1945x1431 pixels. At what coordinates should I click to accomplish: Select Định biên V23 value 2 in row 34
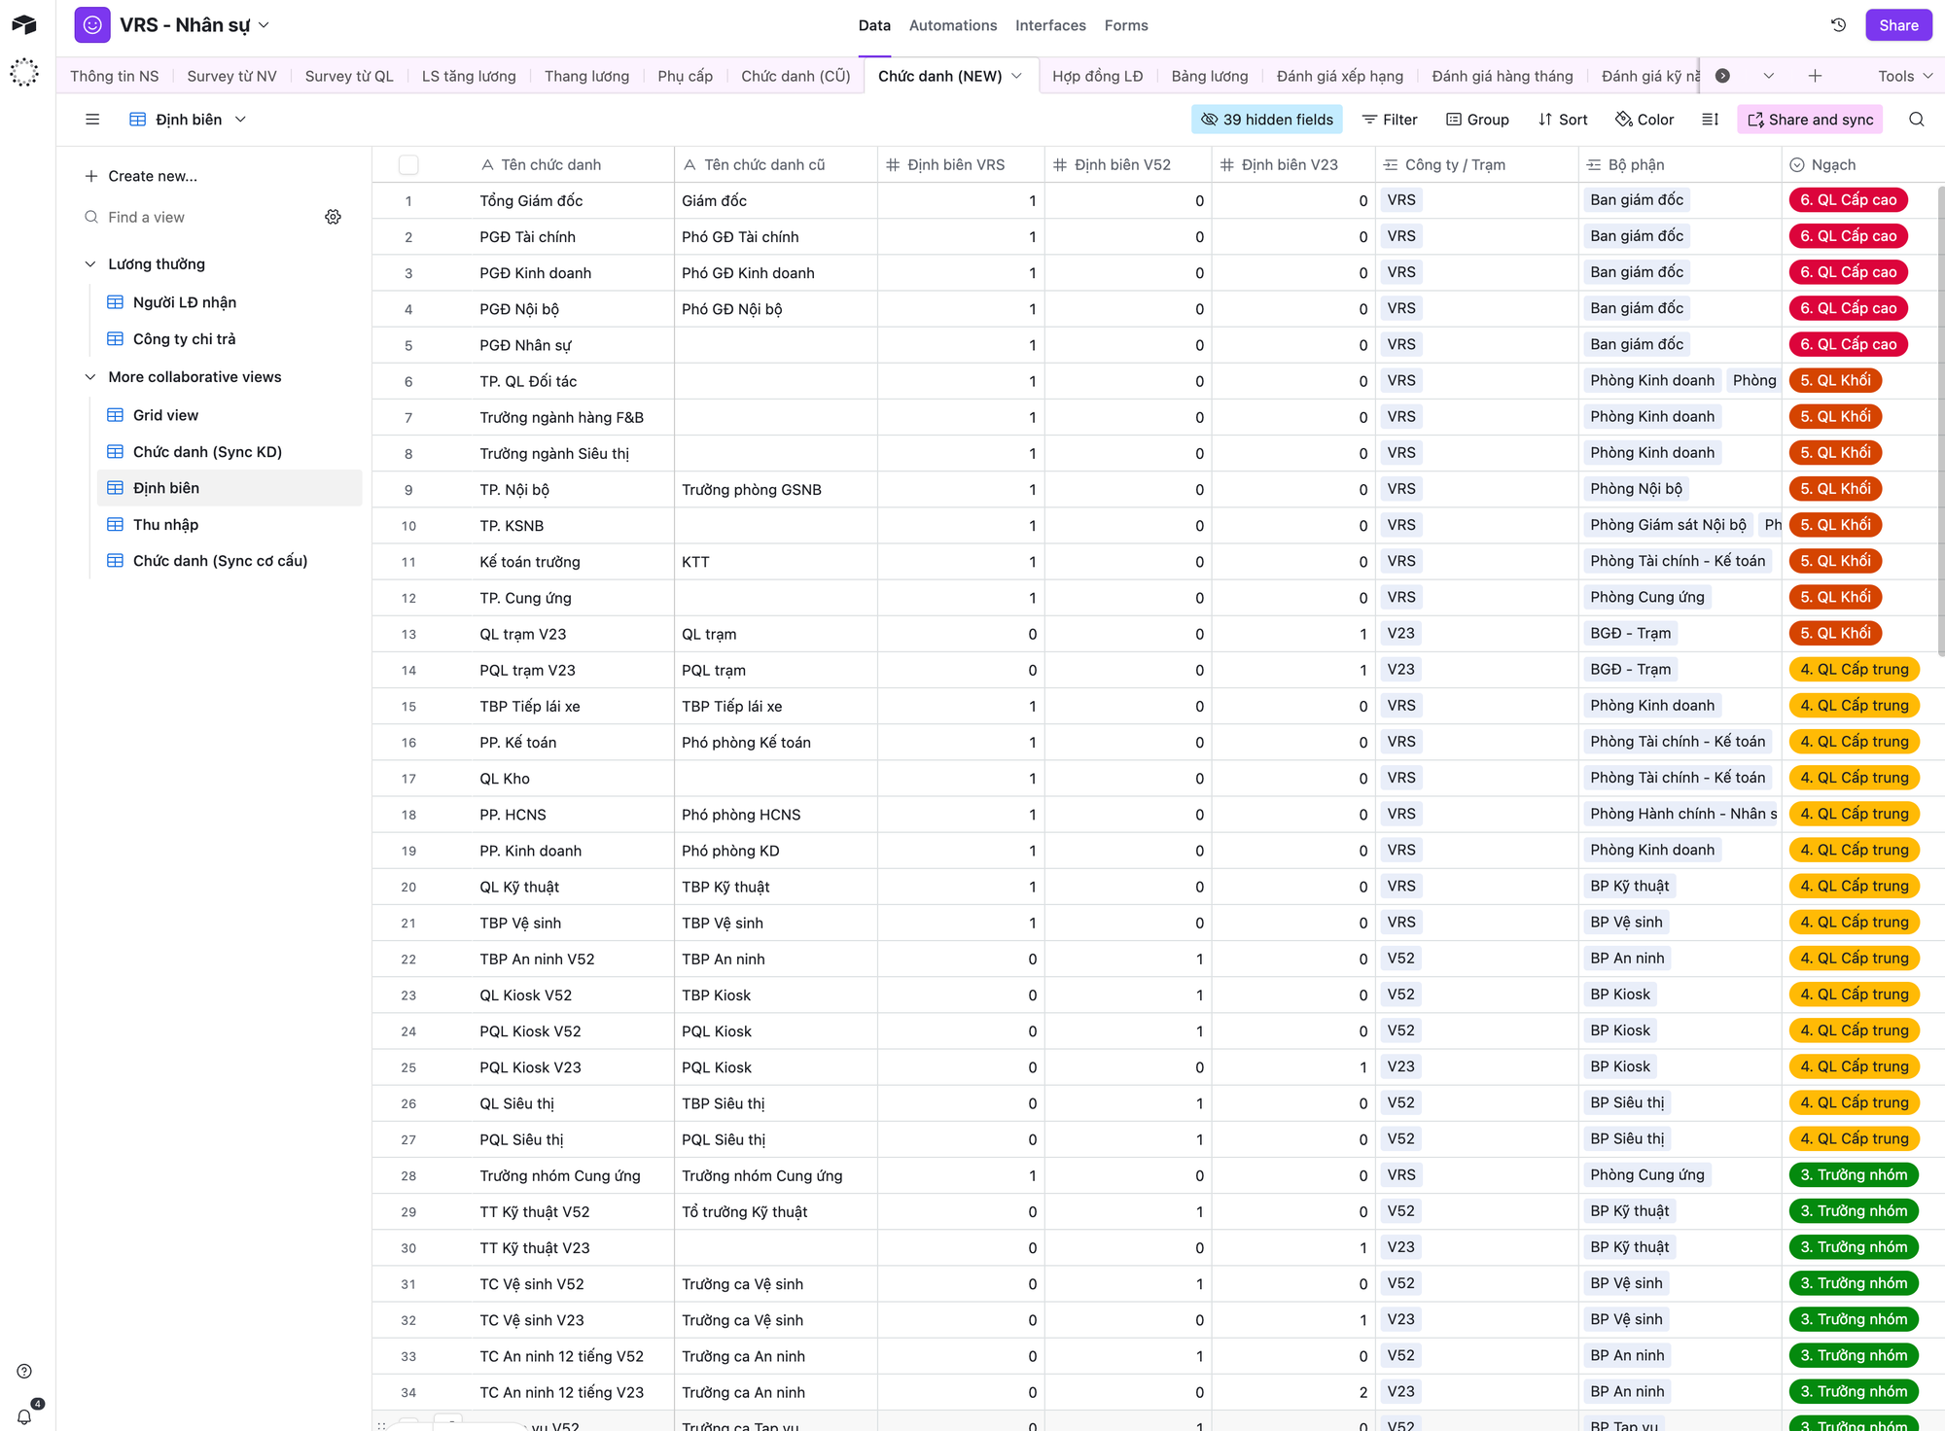[x=1292, y=1393]
